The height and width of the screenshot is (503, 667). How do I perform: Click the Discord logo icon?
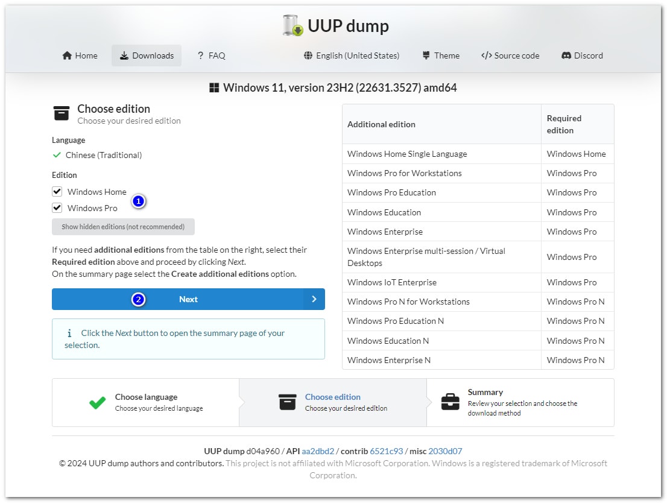point(566,55)
